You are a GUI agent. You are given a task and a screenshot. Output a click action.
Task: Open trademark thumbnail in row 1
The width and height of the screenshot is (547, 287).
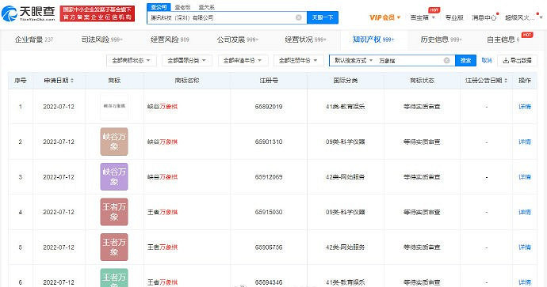pyautogui.click(x=114, y=106)
